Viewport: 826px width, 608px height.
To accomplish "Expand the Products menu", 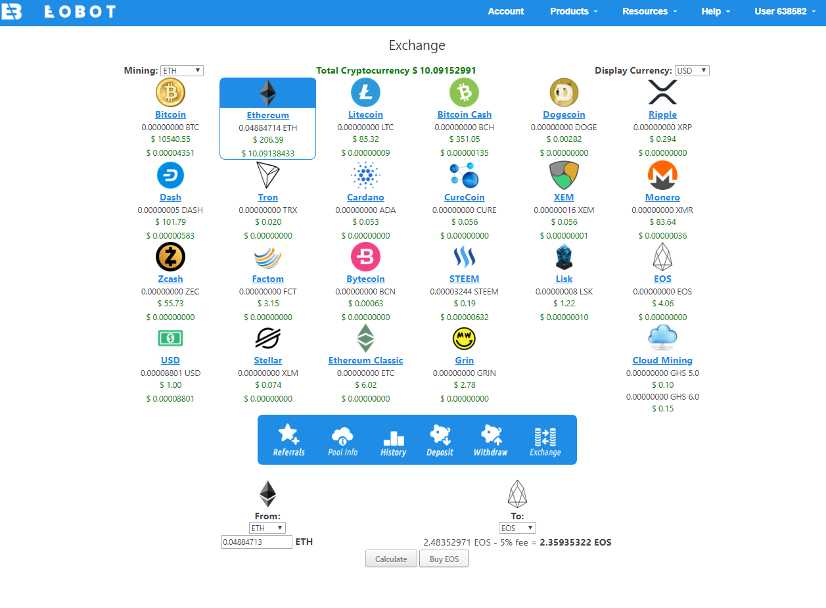I will [574, 11].
